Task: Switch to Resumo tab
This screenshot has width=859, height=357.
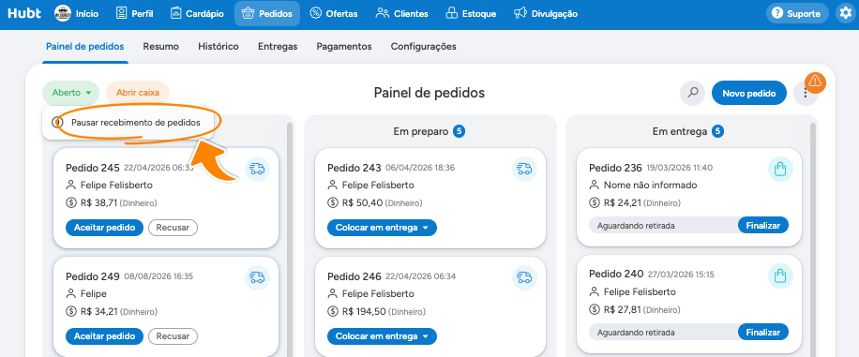Action: (x=161, y=47)
